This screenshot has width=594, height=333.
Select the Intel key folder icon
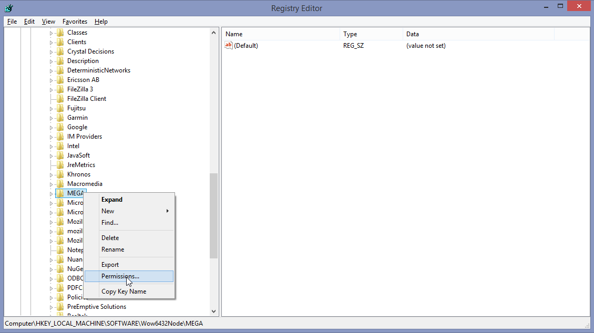(60, 146)
